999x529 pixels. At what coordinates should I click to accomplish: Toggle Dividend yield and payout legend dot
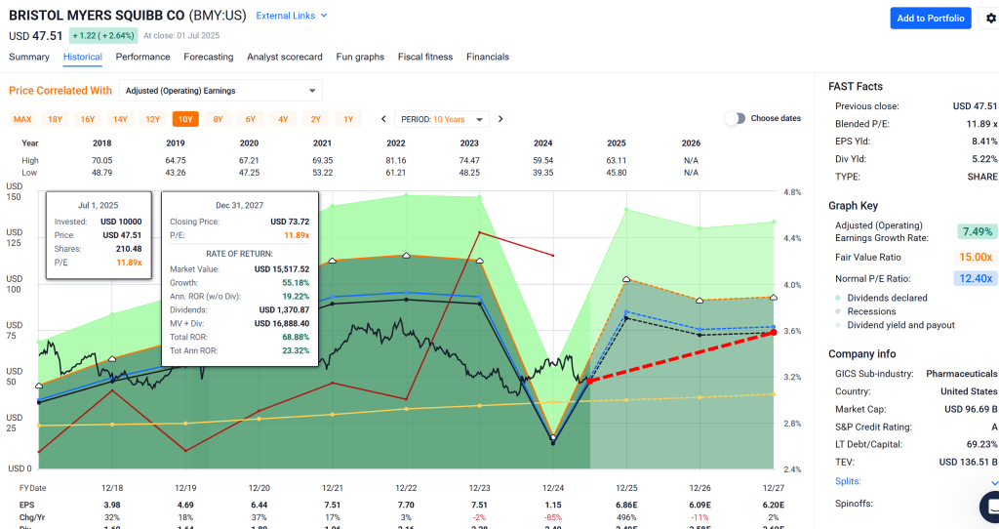[x=838, y=325]
